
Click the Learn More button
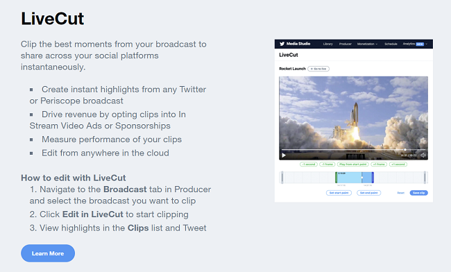click(x=48, y=253)
